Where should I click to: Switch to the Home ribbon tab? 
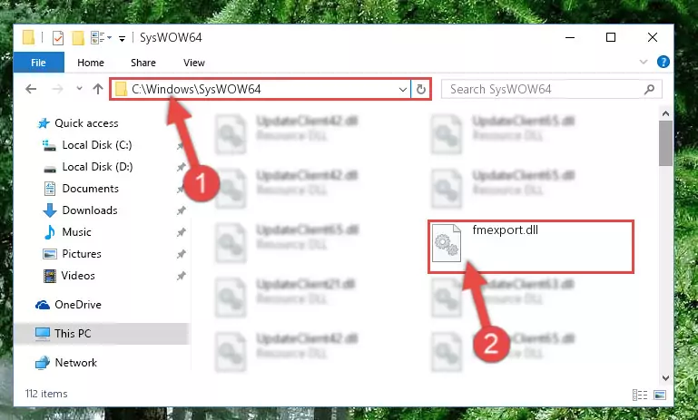tap(91, 63)
